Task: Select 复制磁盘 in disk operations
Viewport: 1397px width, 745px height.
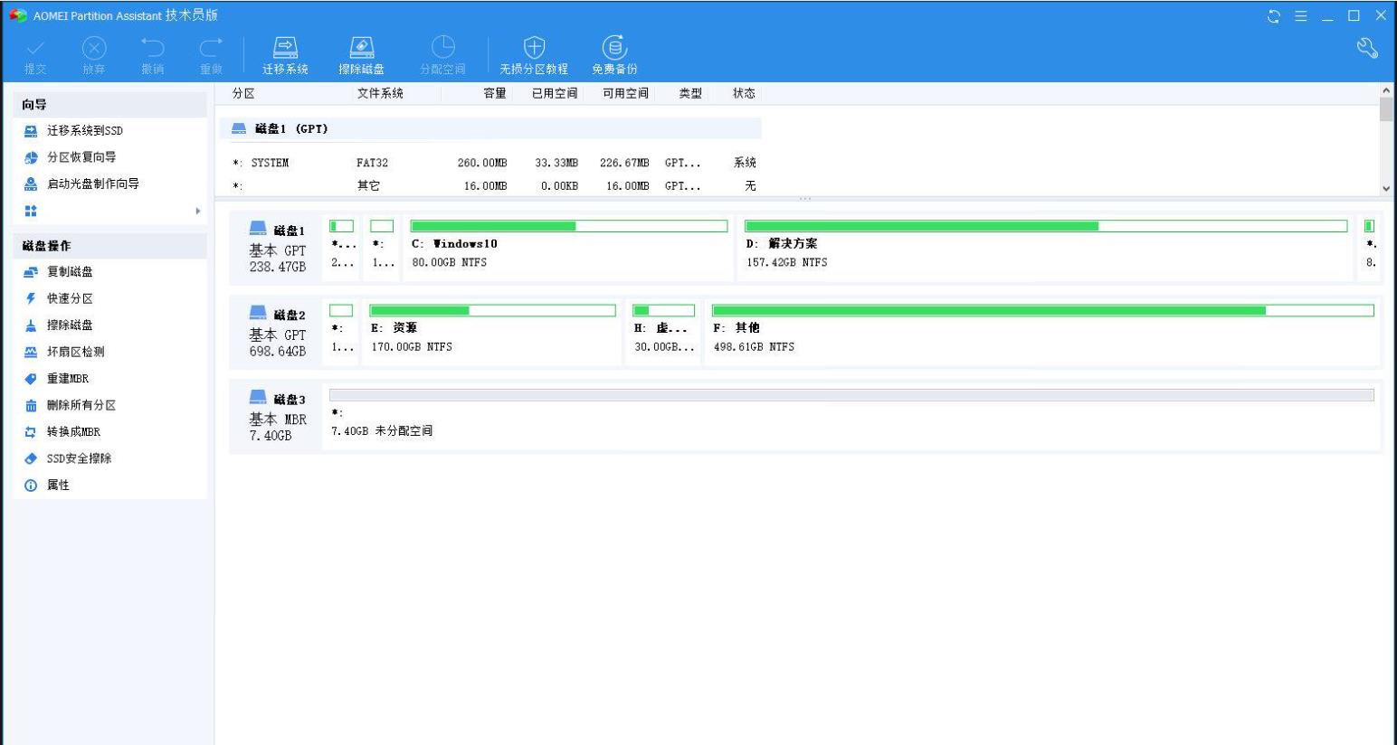Action: [x=70, y=272]
